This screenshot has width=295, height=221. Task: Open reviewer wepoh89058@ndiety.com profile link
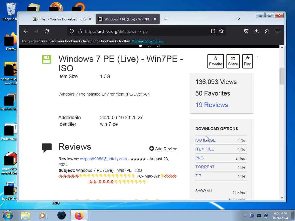(x=103, y=159)
